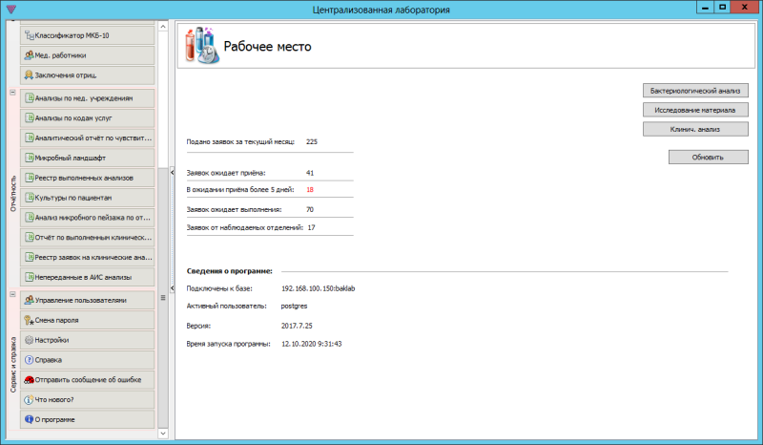The image size is (763, 445).
Task: Open Справка help item
Action: (x=86, y=360)
